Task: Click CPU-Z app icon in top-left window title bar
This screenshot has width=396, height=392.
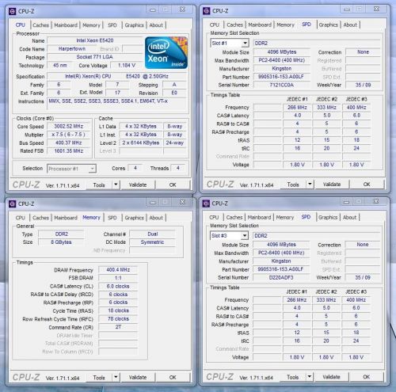Action: point(12,11)
